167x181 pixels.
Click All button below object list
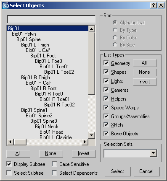[x=18, y=153]
